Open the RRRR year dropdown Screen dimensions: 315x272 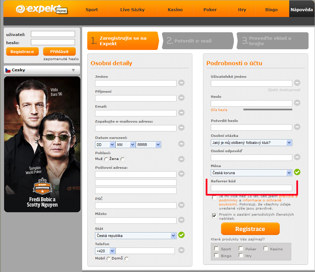[148, 145]
